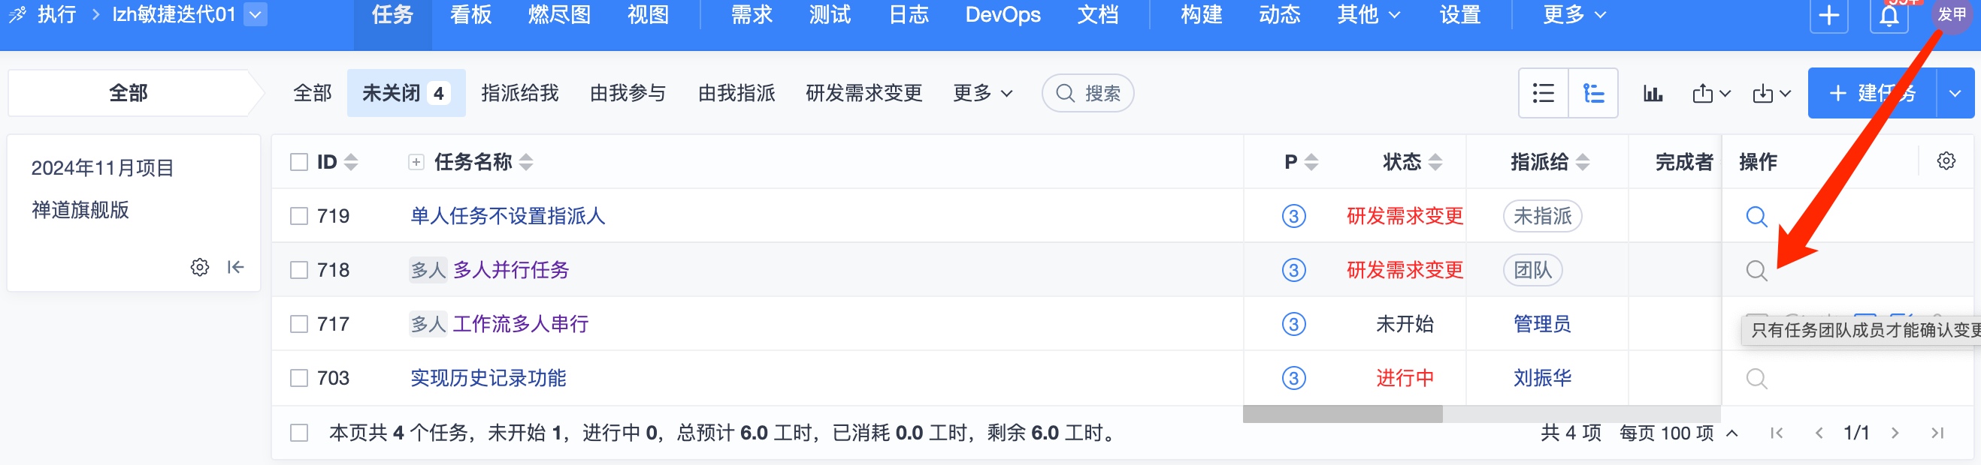Select 2024年11月项目 in sidebar
The height and width of the screenshot is (465, 1981).
click(103, 168)
